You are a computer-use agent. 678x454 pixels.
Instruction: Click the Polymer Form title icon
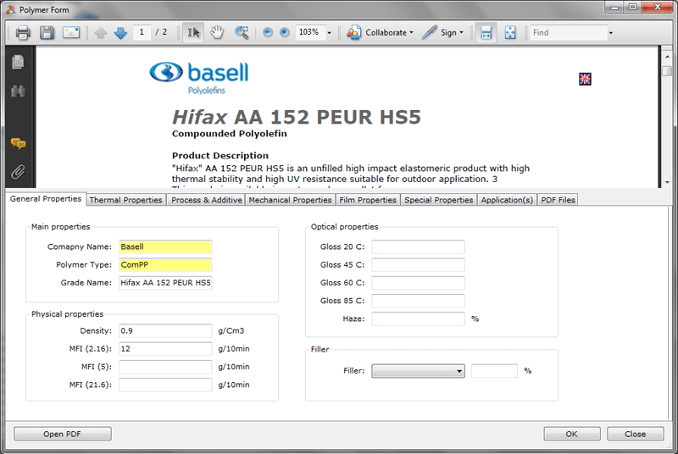11,9
